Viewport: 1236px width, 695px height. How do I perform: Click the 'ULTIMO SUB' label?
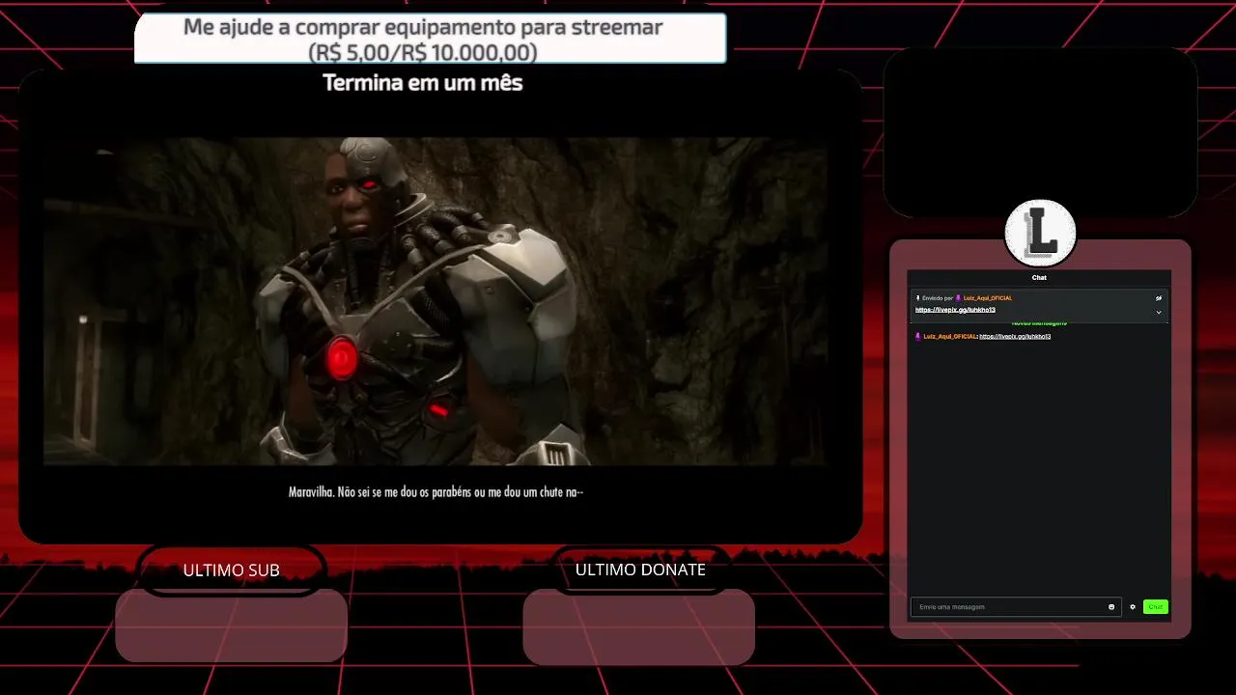tap(231, 570)
